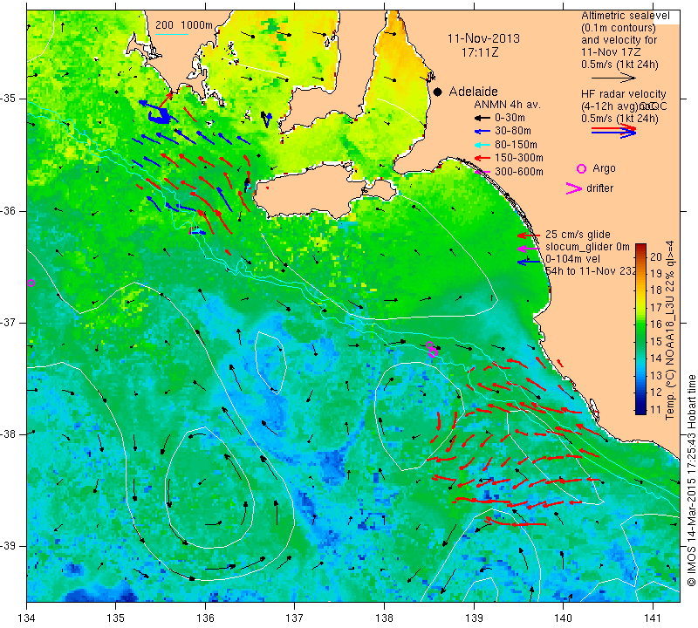The image size is (698, 628).
Task: Click the thick blue glider track marker
Action: pos(159,116)
